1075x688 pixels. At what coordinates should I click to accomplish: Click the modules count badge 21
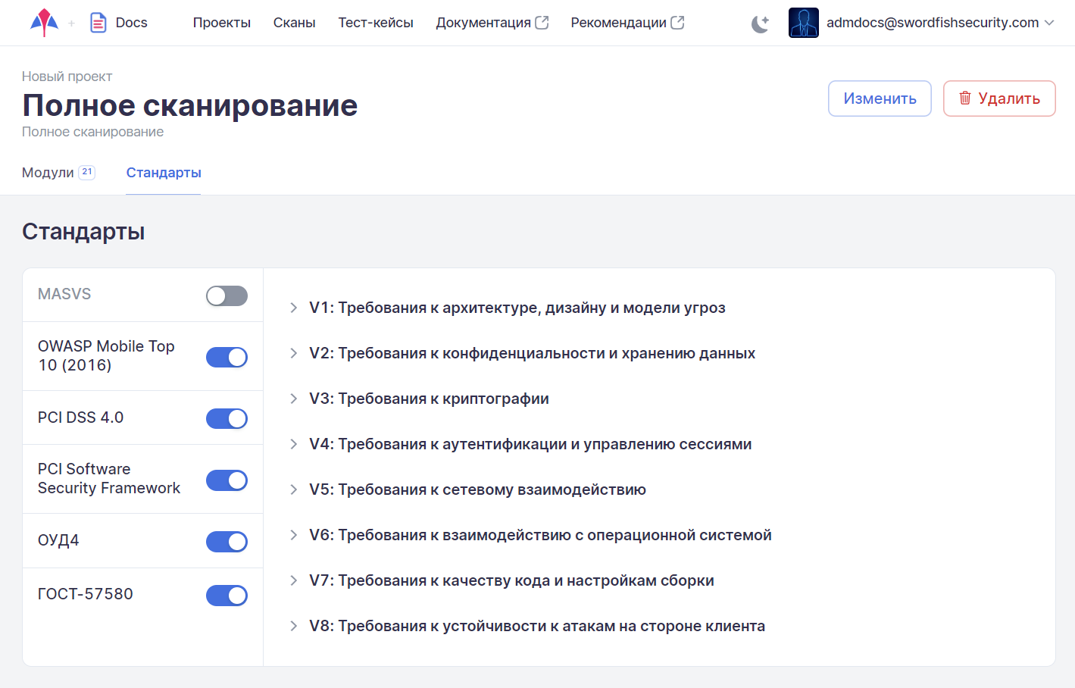[87, 172]
